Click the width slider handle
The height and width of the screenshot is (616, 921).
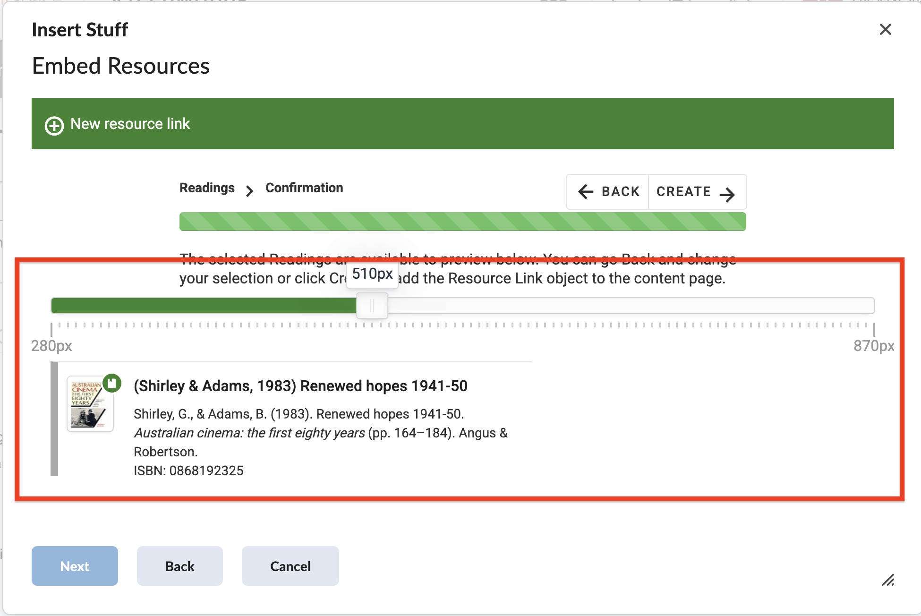click(x=372, y=306)
